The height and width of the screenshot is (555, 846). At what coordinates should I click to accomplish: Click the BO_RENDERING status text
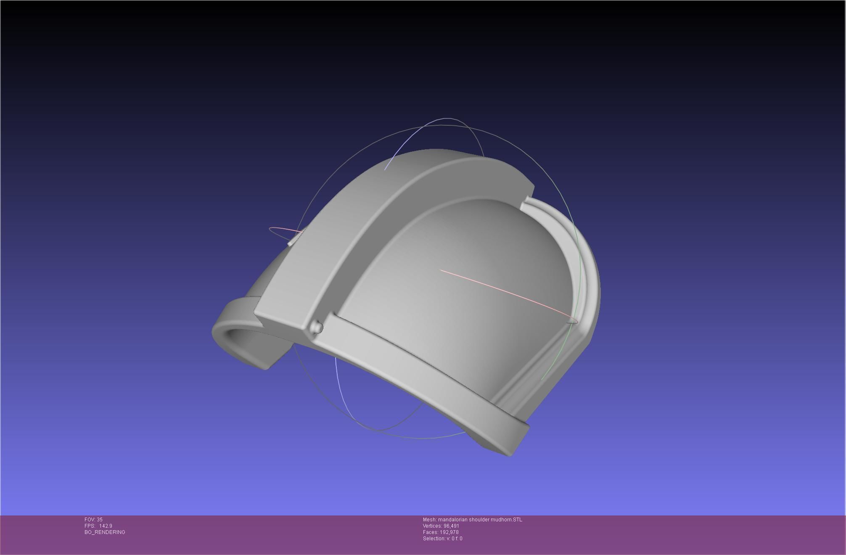tap(105, 532)
